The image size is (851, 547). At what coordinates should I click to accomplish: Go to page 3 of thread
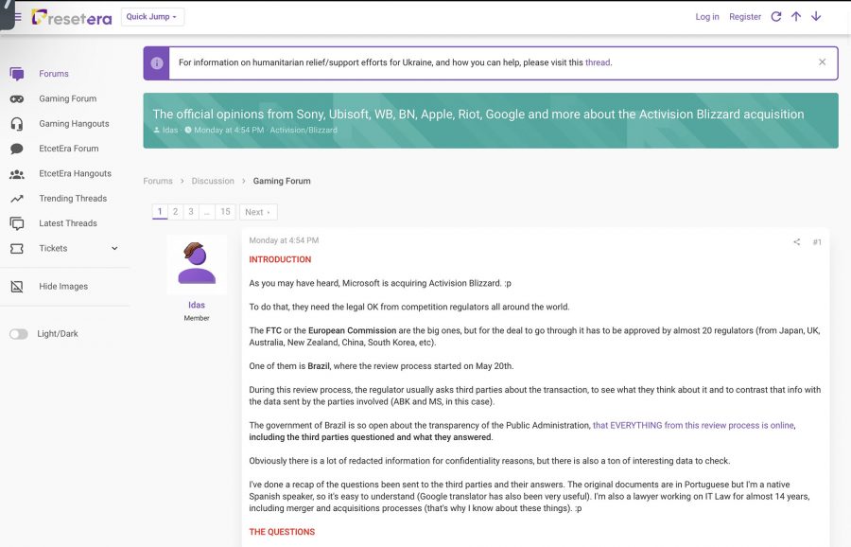click(x=190, y=212)
